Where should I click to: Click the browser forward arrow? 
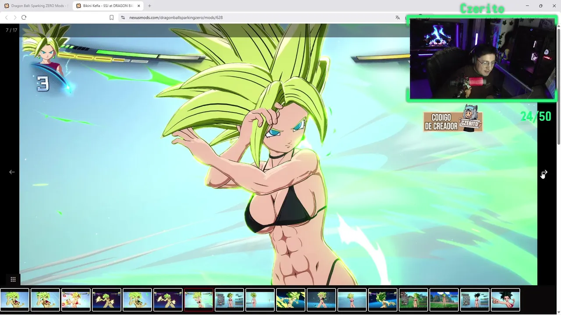[x=15, y=17]
